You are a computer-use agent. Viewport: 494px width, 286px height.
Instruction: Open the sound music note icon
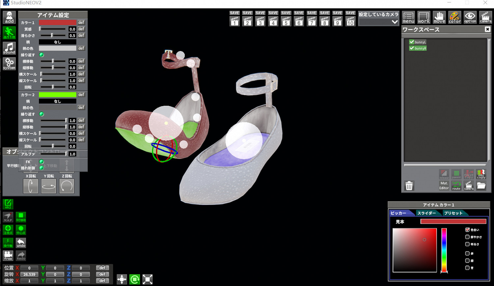[9, 48]
